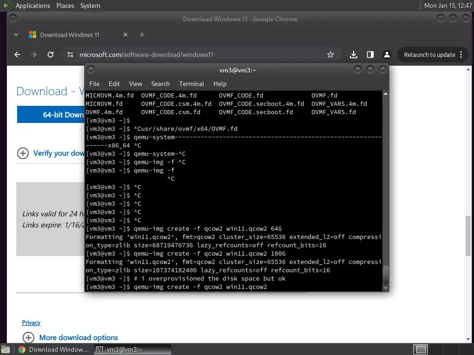Click terminal scrollbar down arrow
Image resolution: width=474 pixels, height=355 pixels.
click(x=386, y=288)
